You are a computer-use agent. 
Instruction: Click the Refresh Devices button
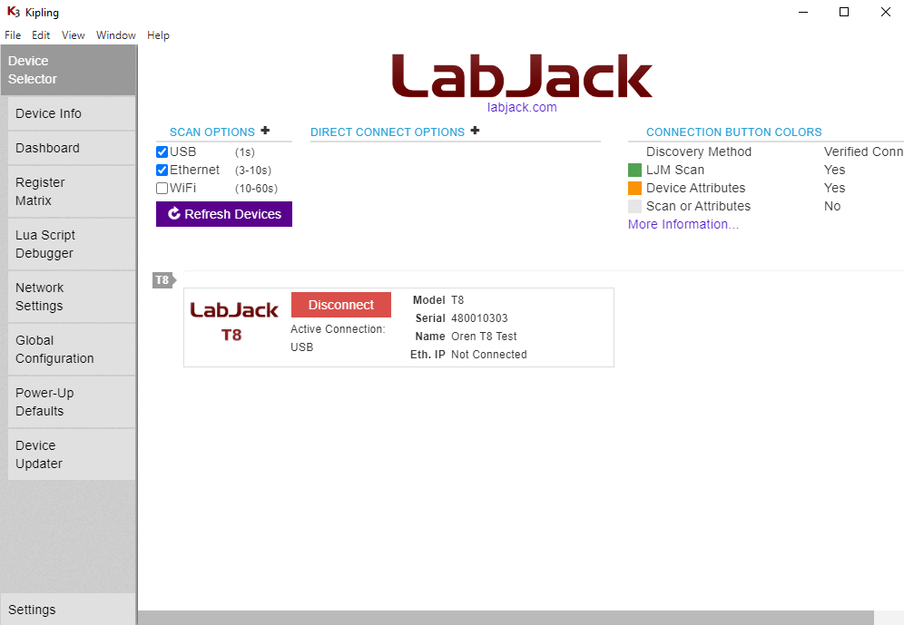223,214
